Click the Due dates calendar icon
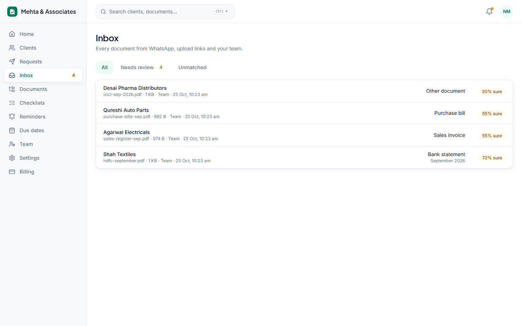Viewport: 522px width, 326px height. (x=12, y=130)
